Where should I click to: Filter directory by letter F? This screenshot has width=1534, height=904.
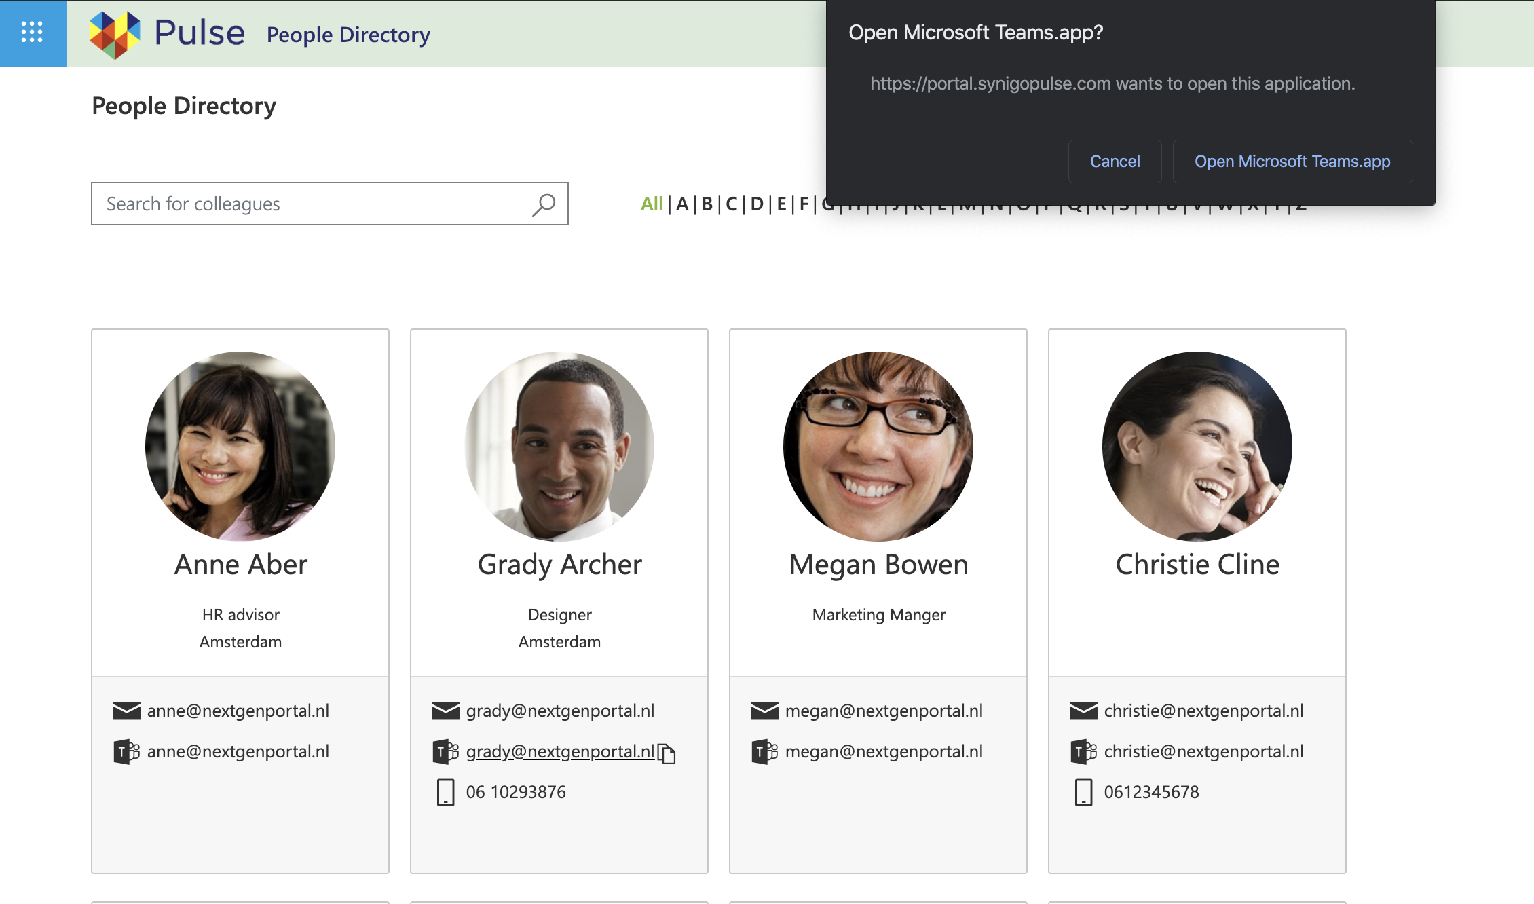click(804, 204)
